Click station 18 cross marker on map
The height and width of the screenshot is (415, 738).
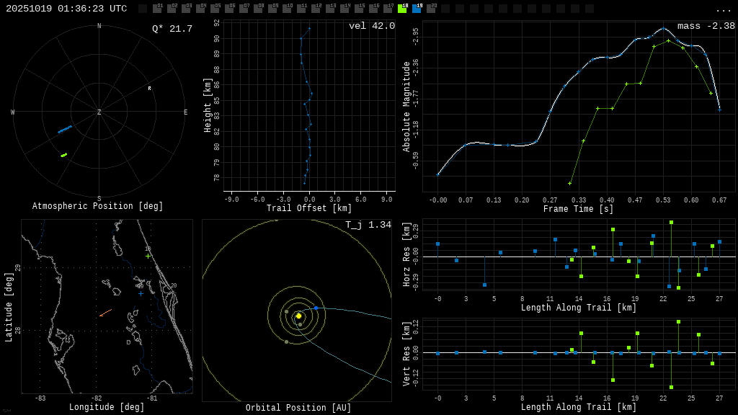[148, 256]
